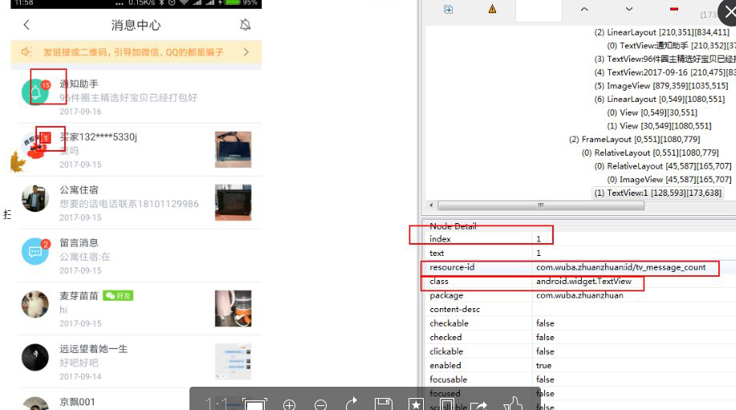Click the search input field in hierarchy toolbar
This screenshot has width=736, height=410.
(539, 10)
